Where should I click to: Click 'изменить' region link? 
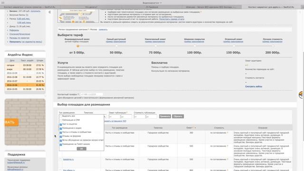103,29
